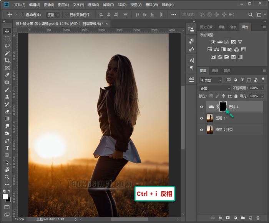Select the Crop tool
The image size is (269, 223).
[7, 60]
